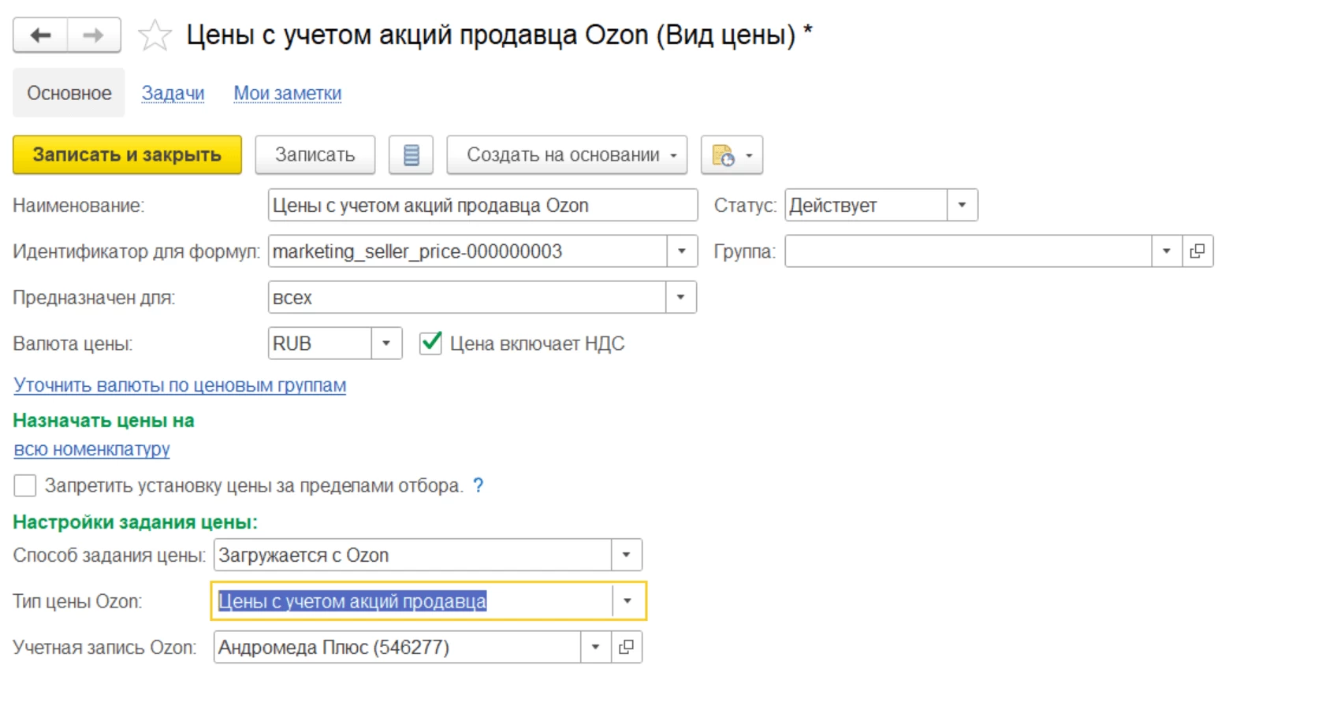Screen dimensions: 1318x706
Task: Open the Группа field's open-form icon
Action: pyautogui.click(x=1197, y=251)
